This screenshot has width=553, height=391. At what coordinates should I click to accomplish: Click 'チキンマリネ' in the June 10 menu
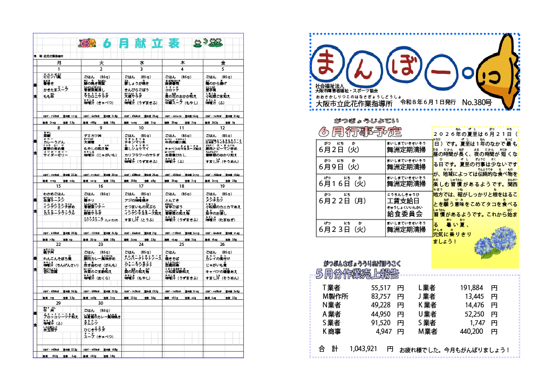[135, 142]
